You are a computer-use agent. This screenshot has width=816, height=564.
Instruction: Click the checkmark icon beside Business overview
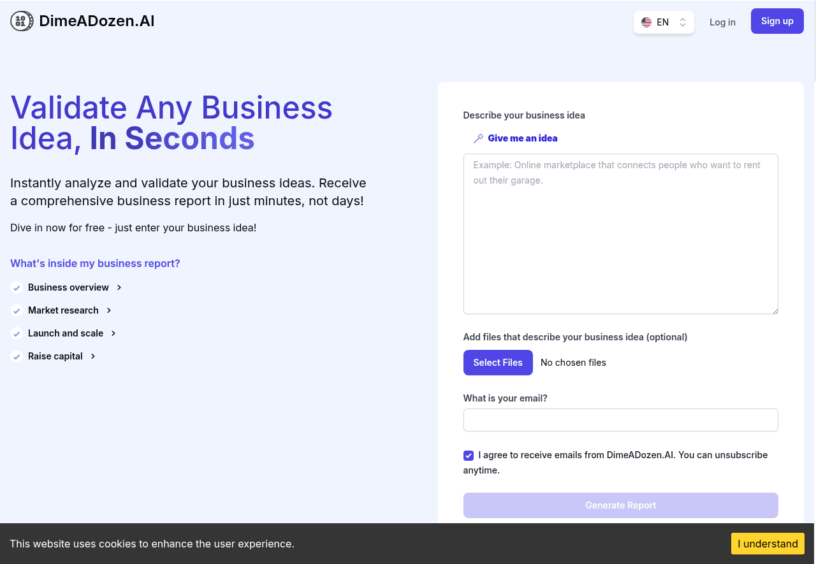click(x=17, y=287)
